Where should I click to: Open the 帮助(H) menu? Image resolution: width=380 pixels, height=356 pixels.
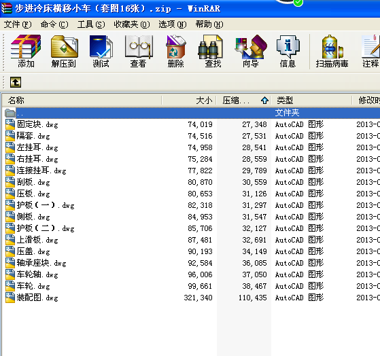[x=209, y=24]
